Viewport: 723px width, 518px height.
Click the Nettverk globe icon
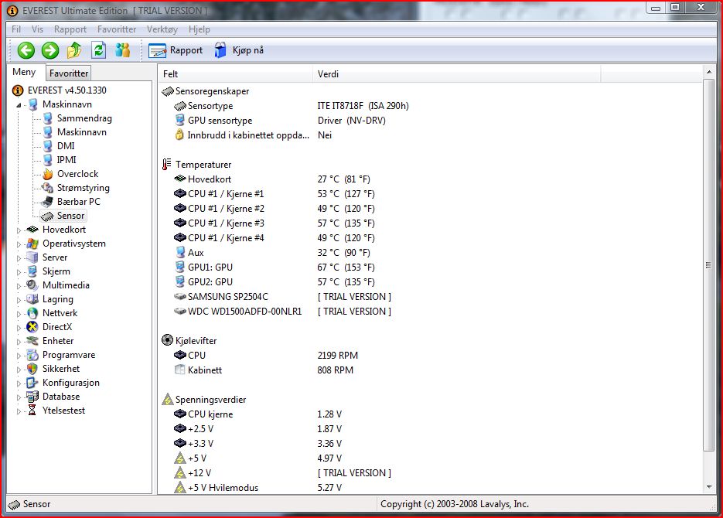(x=32, y=313)
